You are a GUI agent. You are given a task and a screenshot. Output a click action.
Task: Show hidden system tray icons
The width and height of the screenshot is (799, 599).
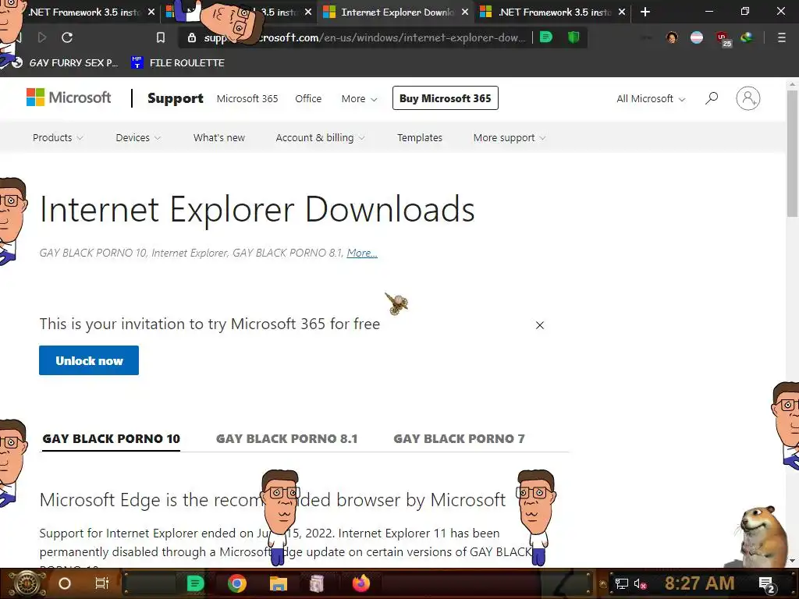(x=603, y=583)
